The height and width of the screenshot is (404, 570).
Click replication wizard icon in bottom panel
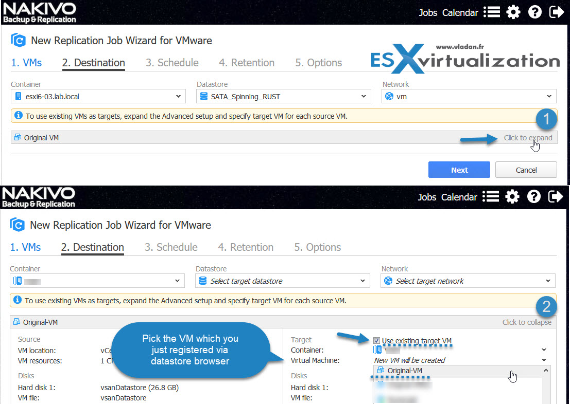click(x=17, y=225)
